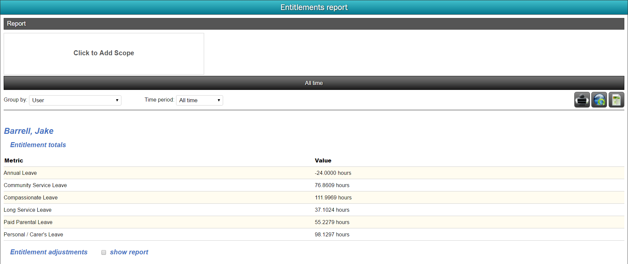
Task: Click the Time period label
Action: [x=159, y=100]
